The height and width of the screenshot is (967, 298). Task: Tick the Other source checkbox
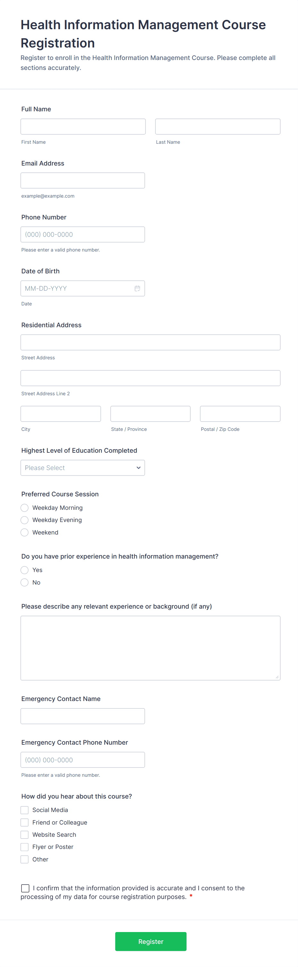coord(25,859)
